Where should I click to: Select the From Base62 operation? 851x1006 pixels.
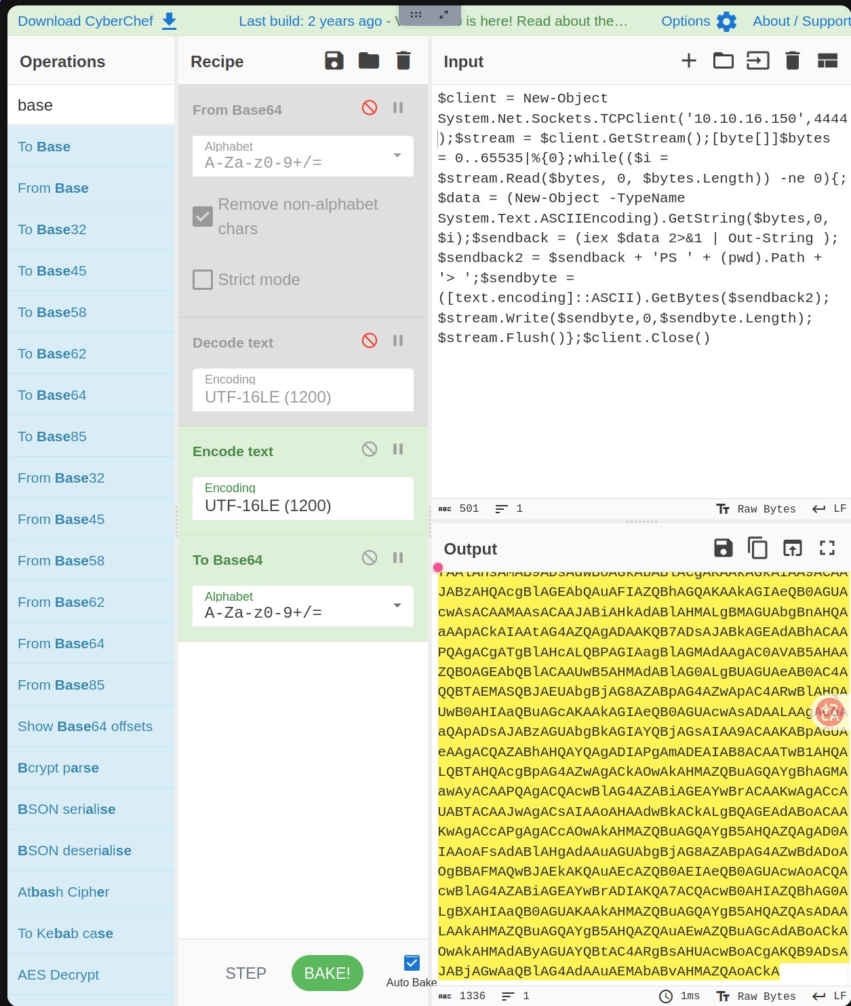[x=91, y=602]
